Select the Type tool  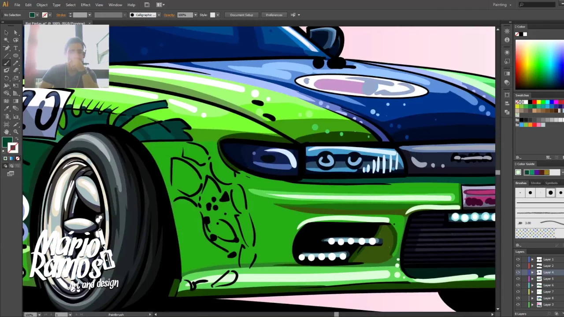15,48
